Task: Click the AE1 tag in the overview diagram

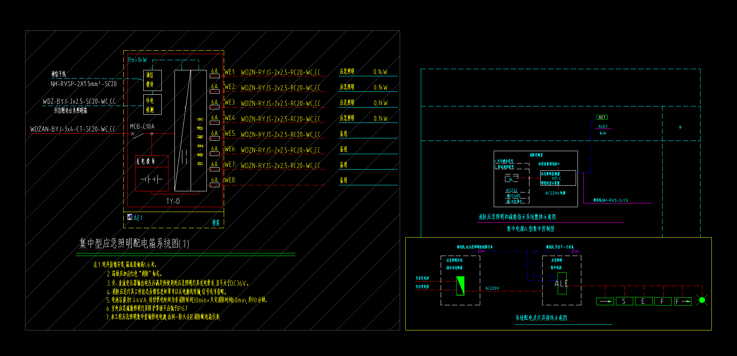Action: tap(602, 118)
